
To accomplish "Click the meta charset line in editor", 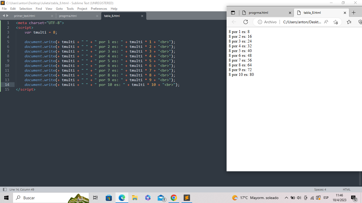I will (x=40, y=23).
